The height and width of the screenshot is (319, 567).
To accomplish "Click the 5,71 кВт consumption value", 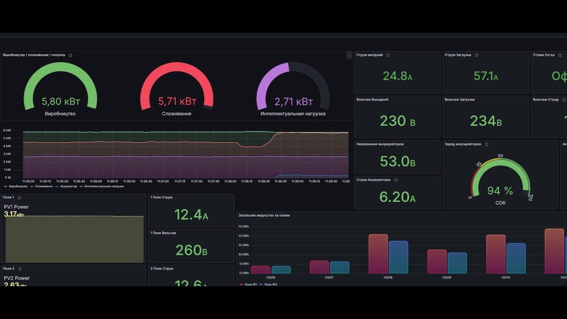I will pyautogui.click(x=177, y=101).
